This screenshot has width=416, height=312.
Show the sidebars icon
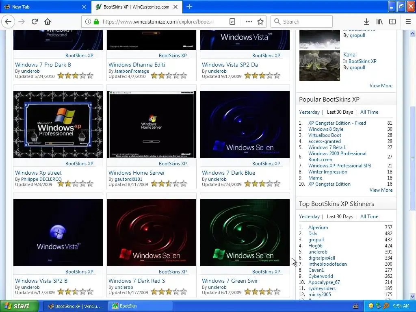pyautogui.click(x=392, y=22)
